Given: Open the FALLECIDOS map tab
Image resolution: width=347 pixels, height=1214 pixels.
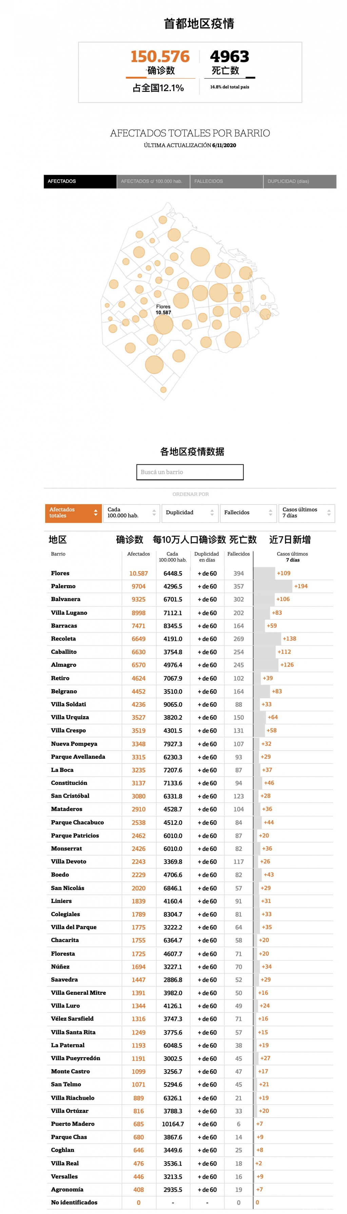Looking at the screenshot, I should point(226,181).
